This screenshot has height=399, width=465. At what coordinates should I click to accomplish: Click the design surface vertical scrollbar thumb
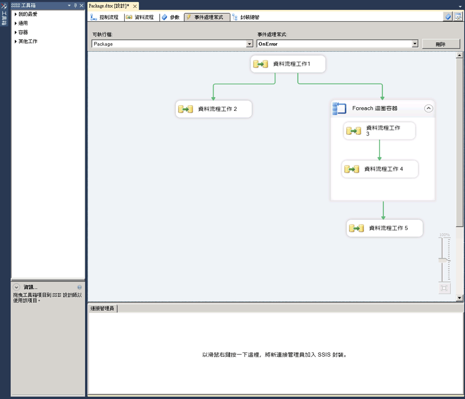point(459,143)
